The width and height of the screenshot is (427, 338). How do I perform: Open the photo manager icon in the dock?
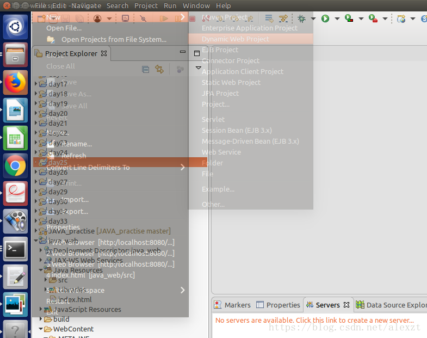[x=15, y=304]
